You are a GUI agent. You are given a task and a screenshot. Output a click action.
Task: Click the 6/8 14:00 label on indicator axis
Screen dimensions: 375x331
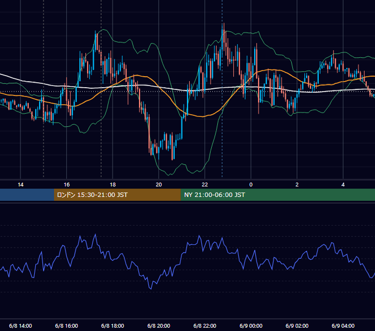20,325
